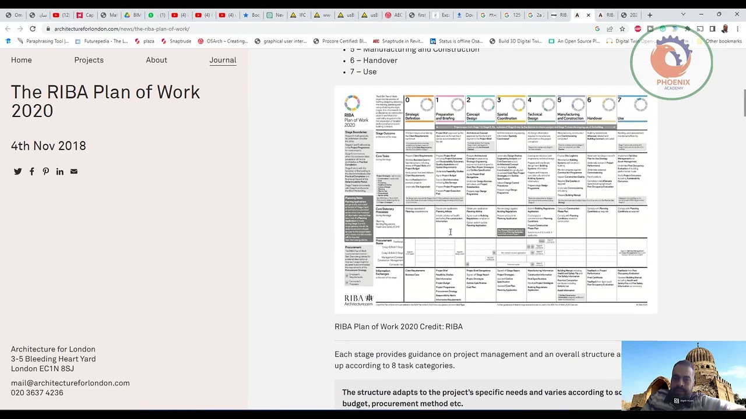746x419 pixels.
Task: Open Cast media icon in toolbar
Action: 700,29
